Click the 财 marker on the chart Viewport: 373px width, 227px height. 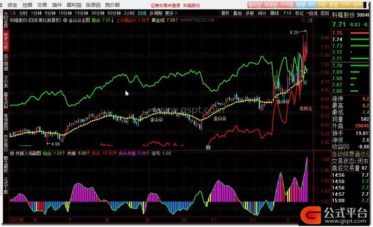pyautogui.click(x=208, y=148)
